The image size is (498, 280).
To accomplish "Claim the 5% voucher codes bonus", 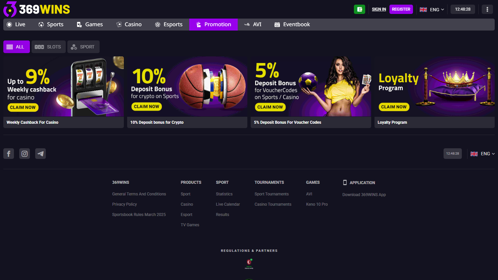I will (x=270, y=107).
